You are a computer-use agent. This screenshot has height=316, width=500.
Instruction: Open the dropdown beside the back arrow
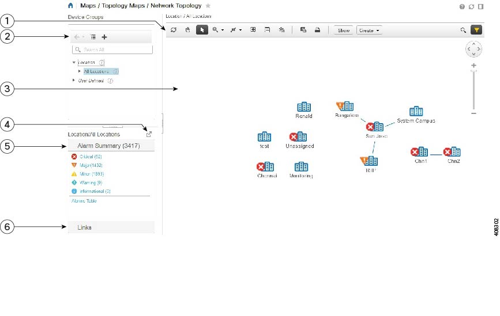(83, 37)
